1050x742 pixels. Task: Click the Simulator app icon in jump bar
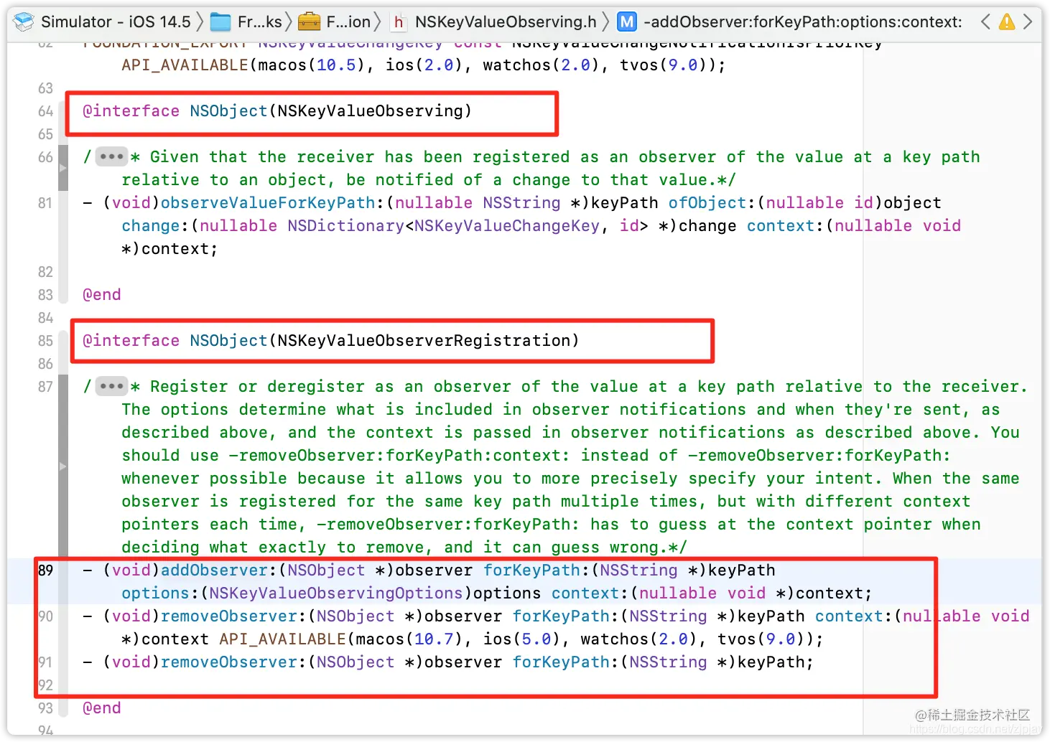coord(24,22)
